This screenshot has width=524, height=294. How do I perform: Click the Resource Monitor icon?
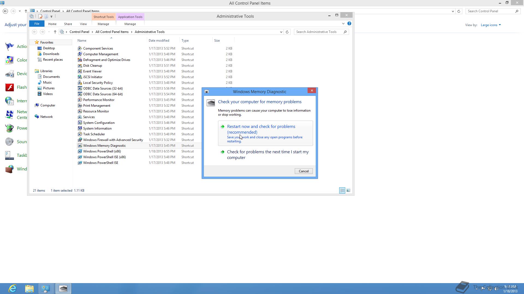tap(80, 111)
